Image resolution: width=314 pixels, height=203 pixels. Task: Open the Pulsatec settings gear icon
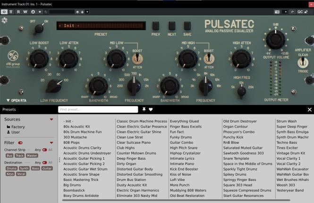pyautogui.click(x=4, y=20)
